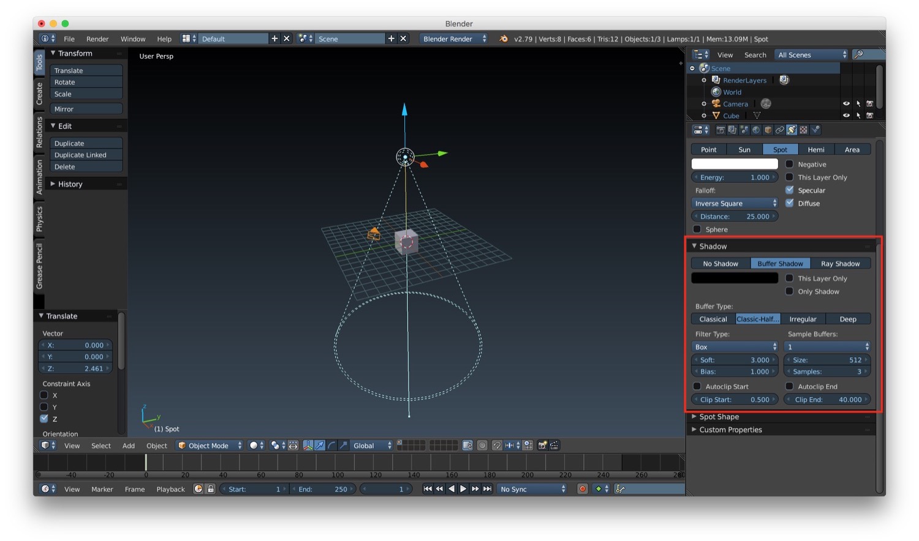
Task: Open the Texture properties tab checker icon
Action: [x=803, y=130]
